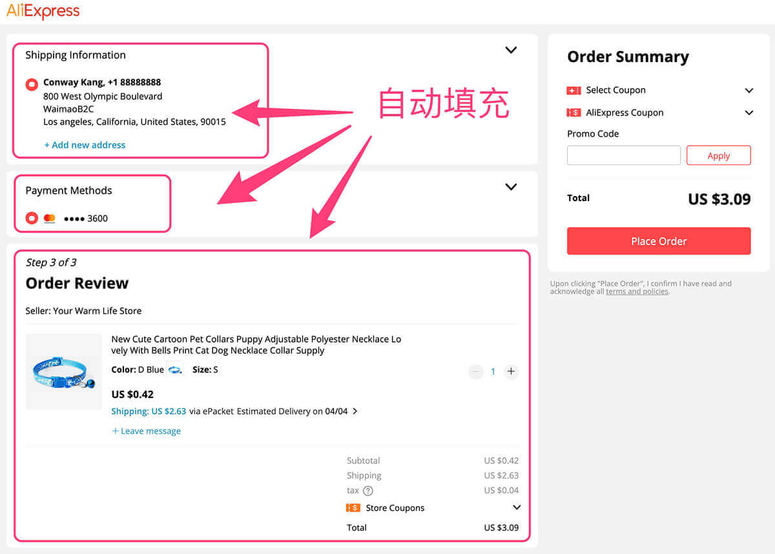Viewport: 775px width, 554px height.
Task: Open the blue pet collar product thumbnail
Action: pyautogui.click(x=63, y=371)
